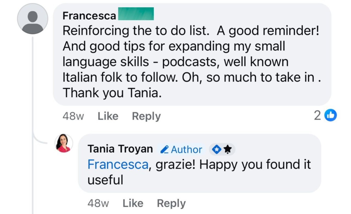Click the teal redacted surname block
This screenshot has width=351, height=214.
pyautogui.click(x=135, y=14)
